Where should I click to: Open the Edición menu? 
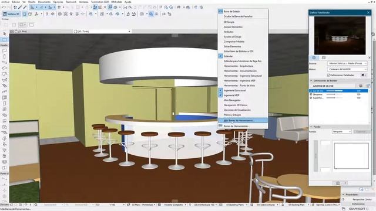(x=16, y=2)
